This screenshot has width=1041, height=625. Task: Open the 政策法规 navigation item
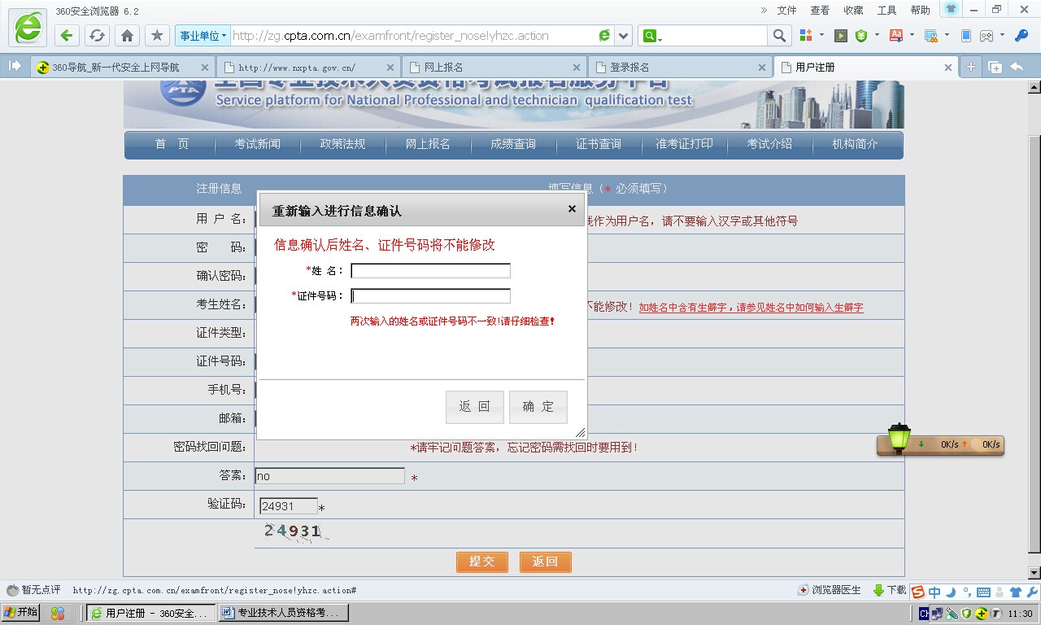[x=342, y=144]
